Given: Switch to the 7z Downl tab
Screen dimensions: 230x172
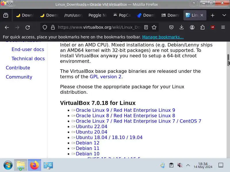Looking at the screenshot, I should point(170,15).
